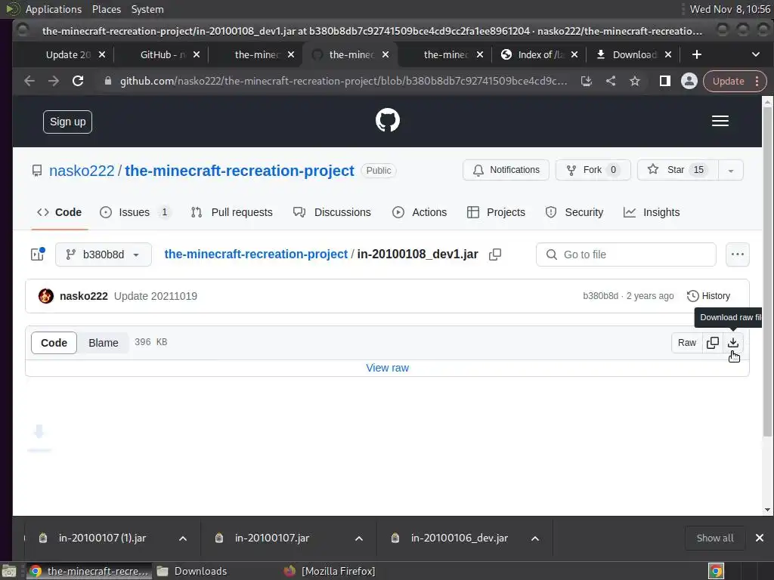This screenshot has height=580, width=774.
Task: Open the Applications menu
Action: point(54,9)
